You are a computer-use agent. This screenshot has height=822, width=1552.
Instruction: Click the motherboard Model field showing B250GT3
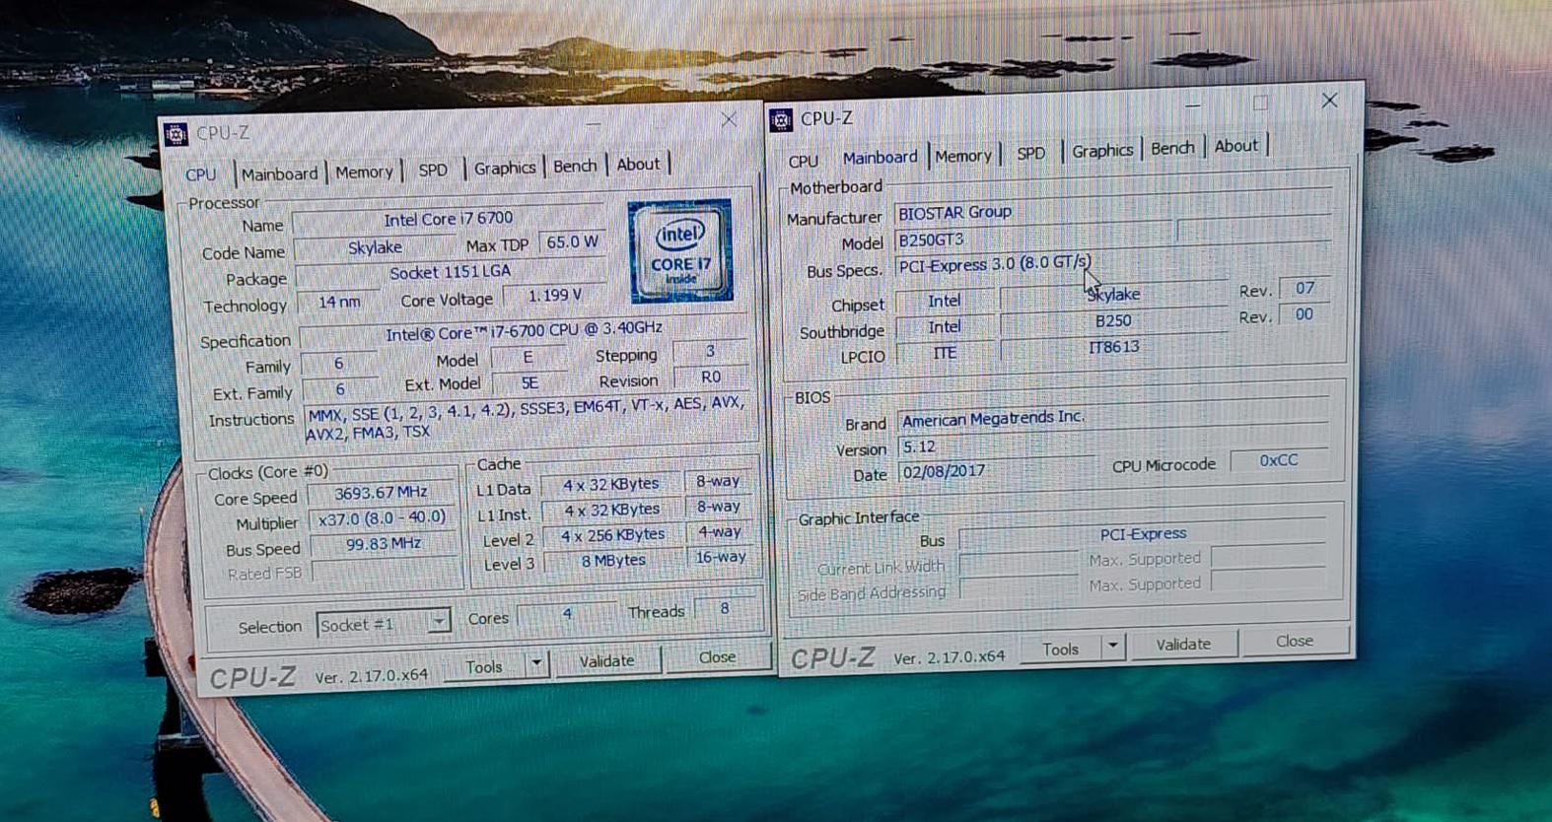pos(1031,240)
